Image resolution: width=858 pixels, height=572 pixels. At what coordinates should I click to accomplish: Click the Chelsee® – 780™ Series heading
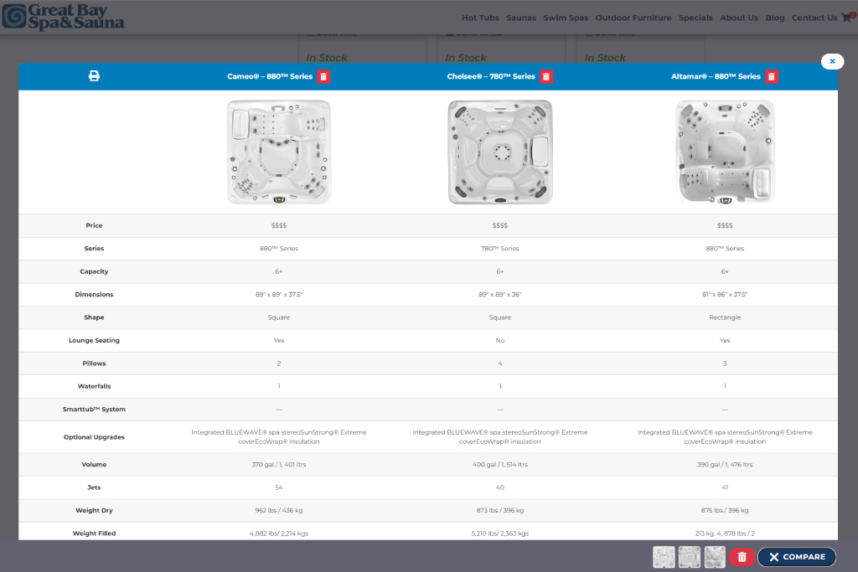(x=491, y=76)
